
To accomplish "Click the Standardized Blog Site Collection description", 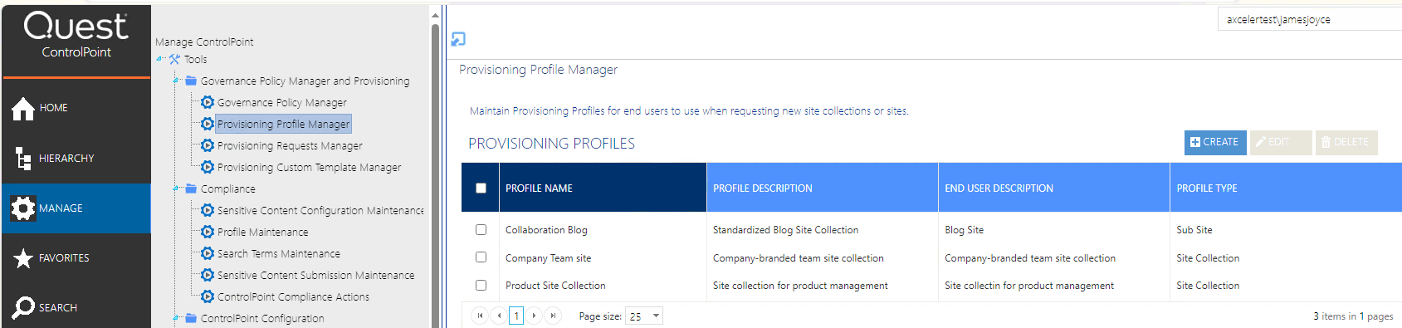I will pos(785,230).
